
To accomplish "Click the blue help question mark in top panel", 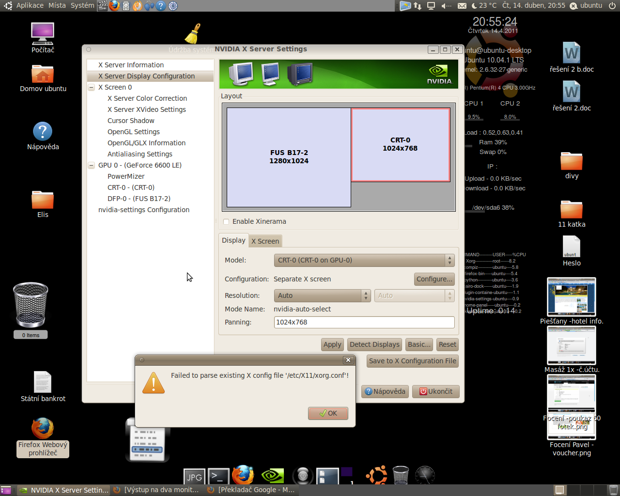I will [161, 6].
